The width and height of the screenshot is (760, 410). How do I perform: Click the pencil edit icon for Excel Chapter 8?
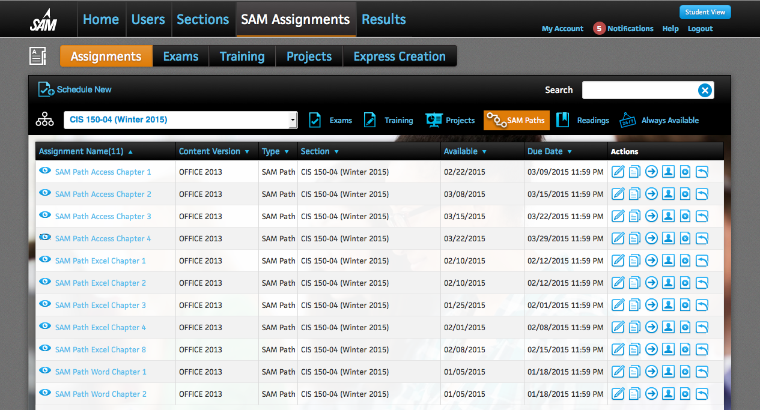tap(618, 349)
